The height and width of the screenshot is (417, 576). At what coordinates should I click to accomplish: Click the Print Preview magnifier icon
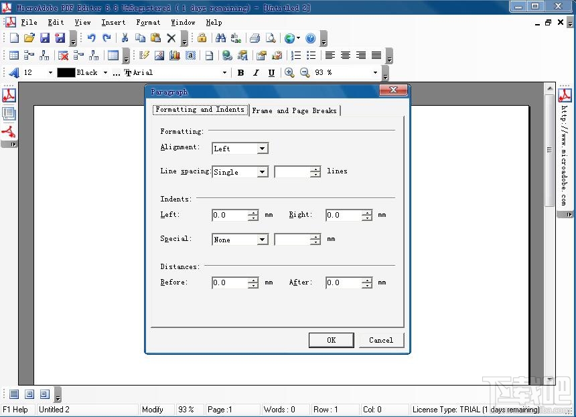(x=270, y=38)
